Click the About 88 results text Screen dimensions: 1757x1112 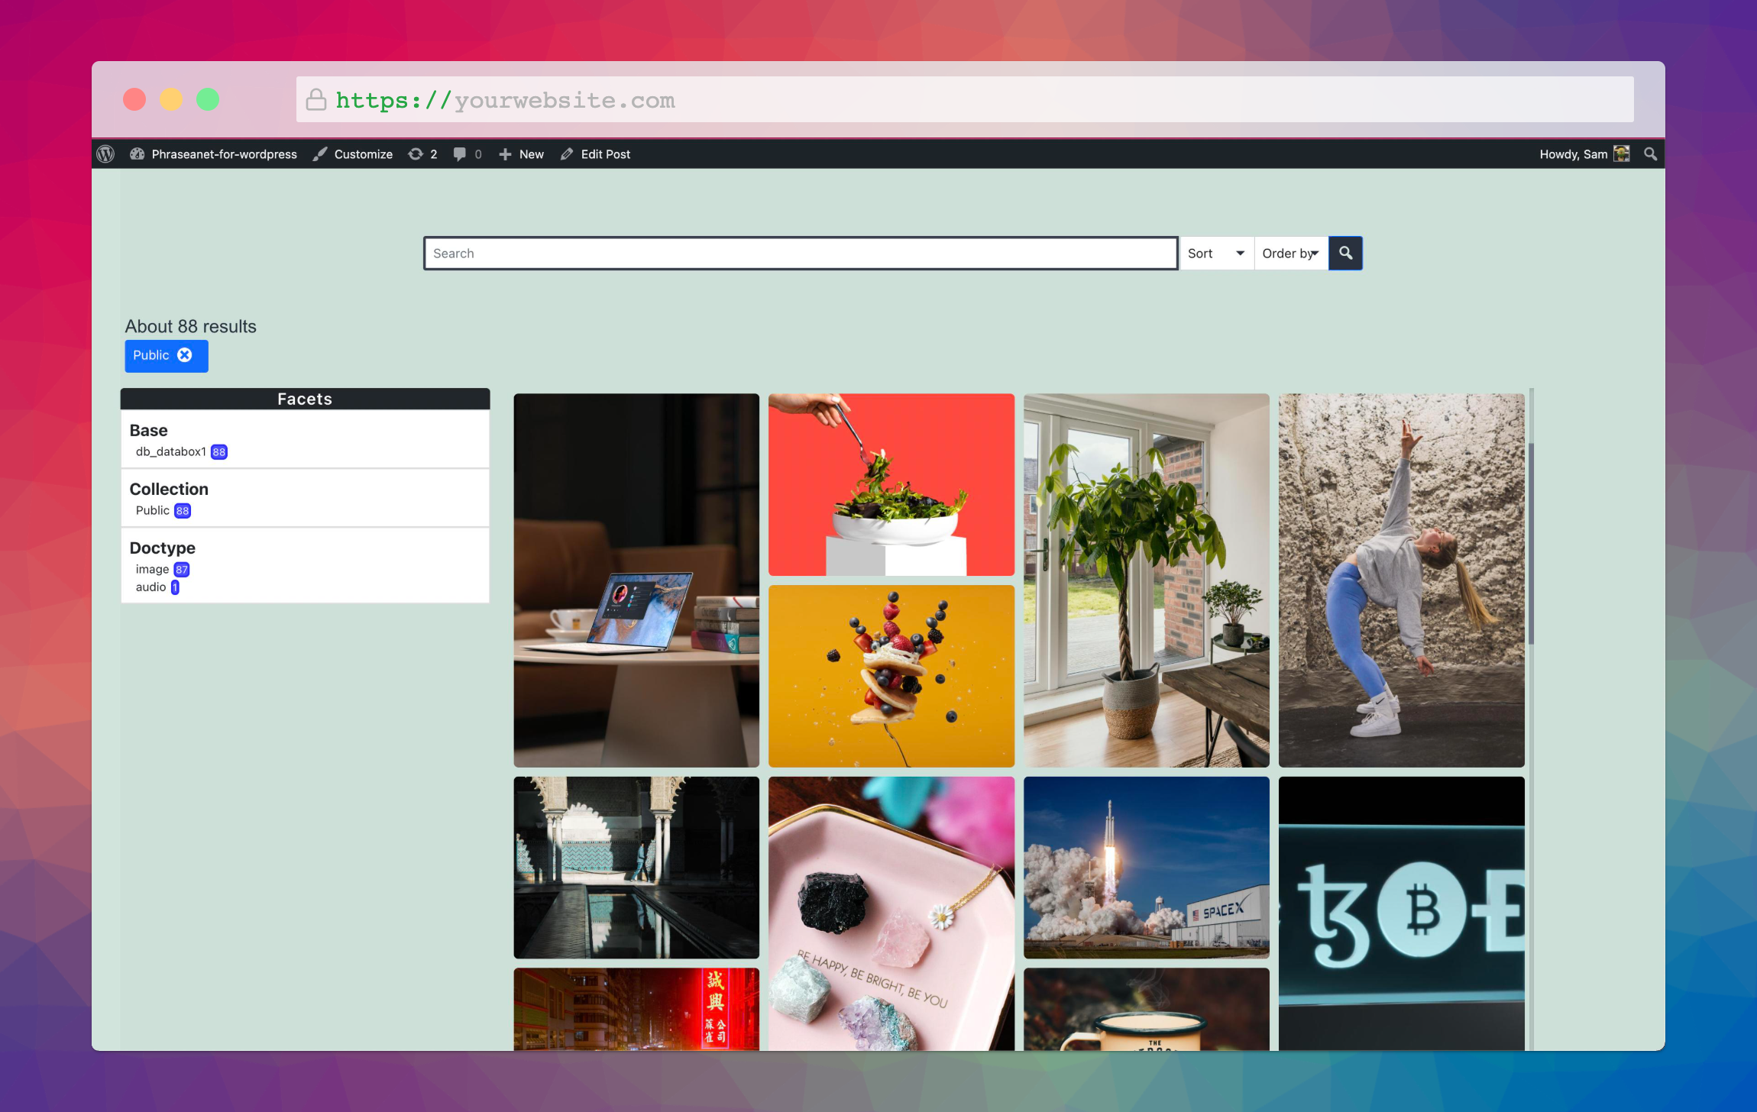click(191, 326)
